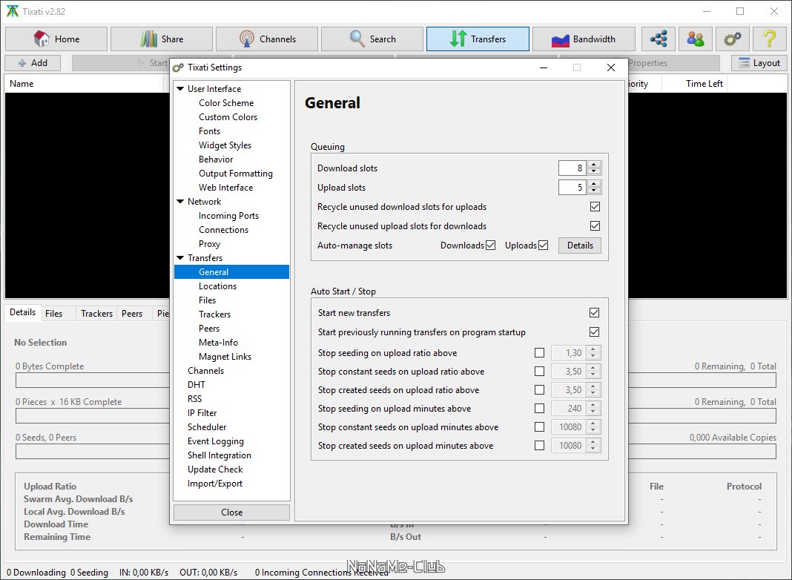This screenshot has height=580, width=792.
Task: Switch to the Files tab in main window
Action: [x=53, y=314]
